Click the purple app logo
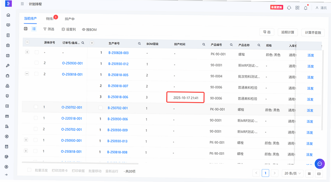Image resolution: width=331 pixels, height=182 pixels. click(x=8, y=4)
